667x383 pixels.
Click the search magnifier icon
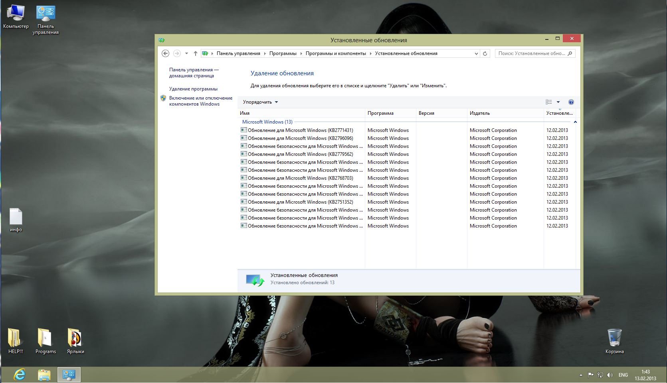[x=570, y=53]
